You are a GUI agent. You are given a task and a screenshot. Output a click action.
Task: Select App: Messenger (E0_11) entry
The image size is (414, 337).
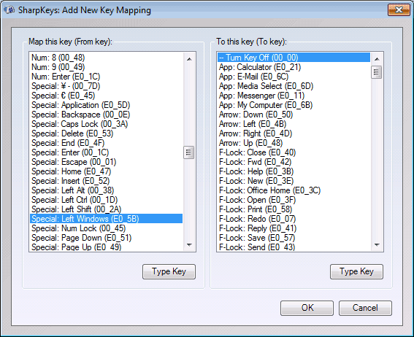pos(294,96)
